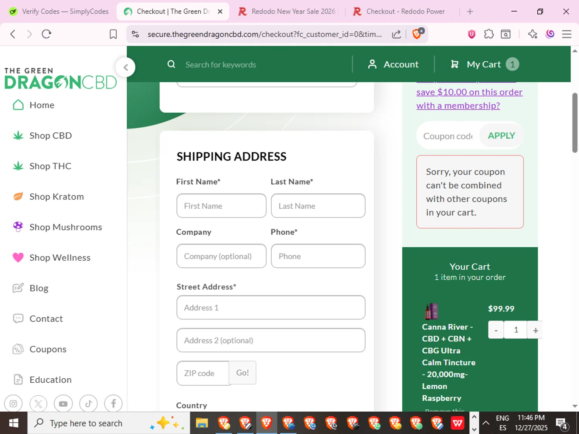Open Brave Shields lion icon
Screen dimensions: 579x434
tap(417, 34)
